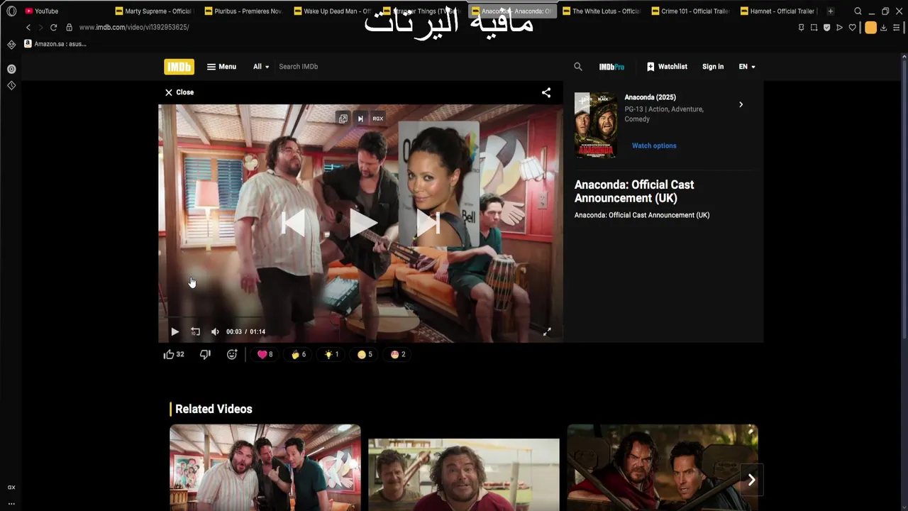Reload the current page
Screen dimensions: 908x511
tap(53, 28)
